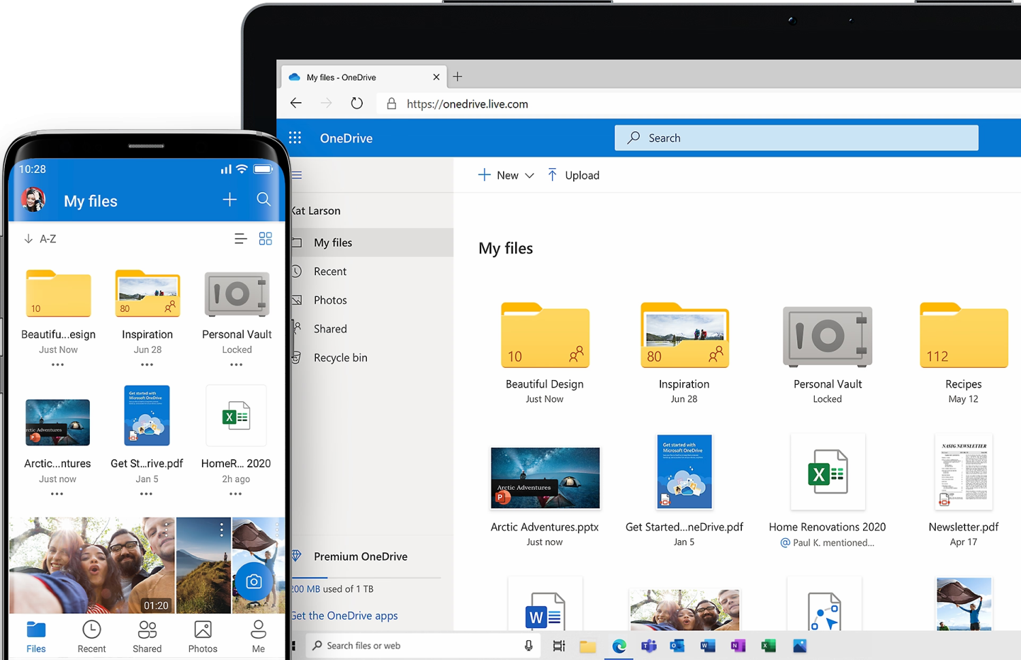
Task: Tap the camera capture button on the phone
Action: (x=254, y=581)
